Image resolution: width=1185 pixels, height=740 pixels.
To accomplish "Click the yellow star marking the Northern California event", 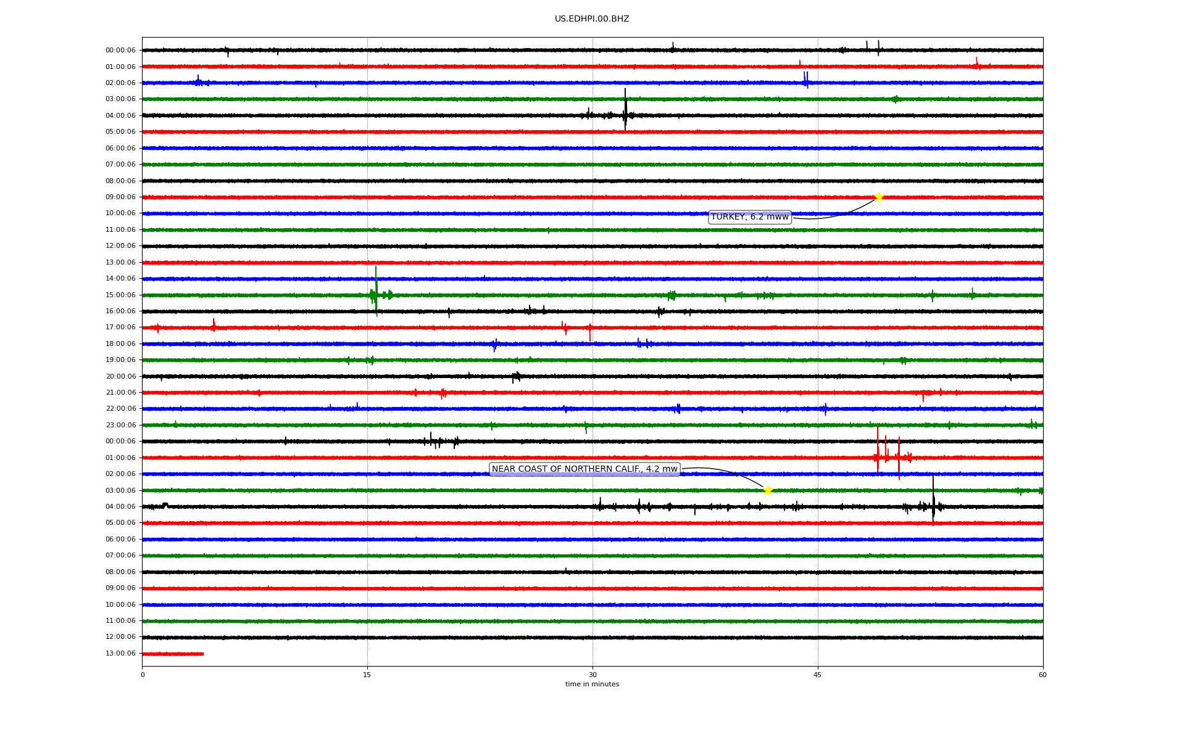I will pyautogui.click(x=768, y=490).
